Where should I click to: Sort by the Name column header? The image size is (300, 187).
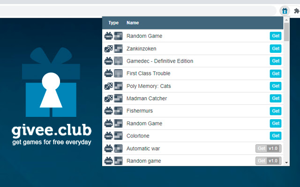tap(133, 23)
